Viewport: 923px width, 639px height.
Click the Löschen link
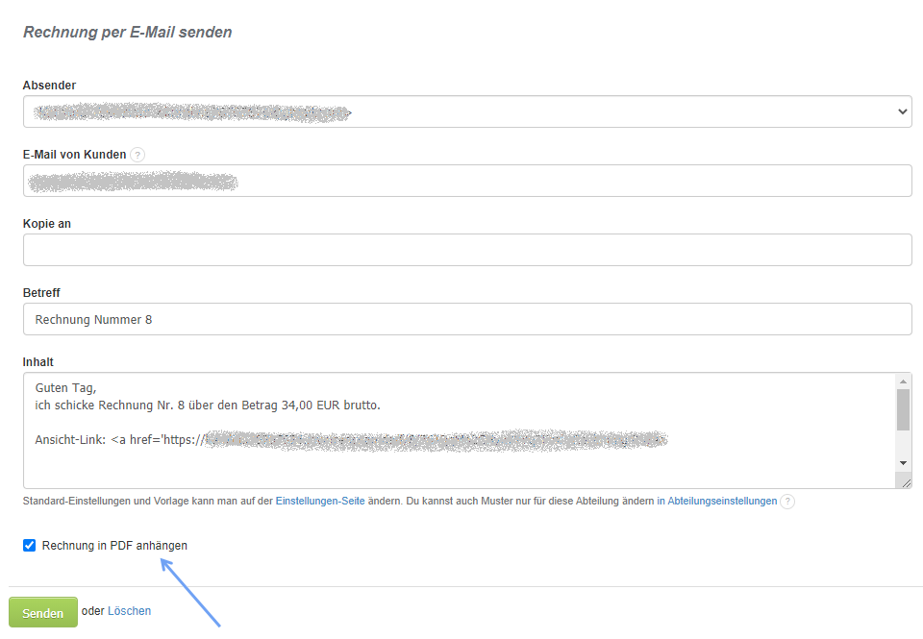pos(131,611)
